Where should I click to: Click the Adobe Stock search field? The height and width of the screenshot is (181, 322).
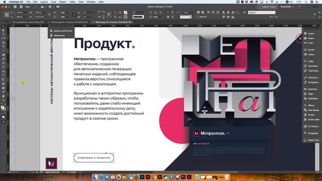(309, 7)
